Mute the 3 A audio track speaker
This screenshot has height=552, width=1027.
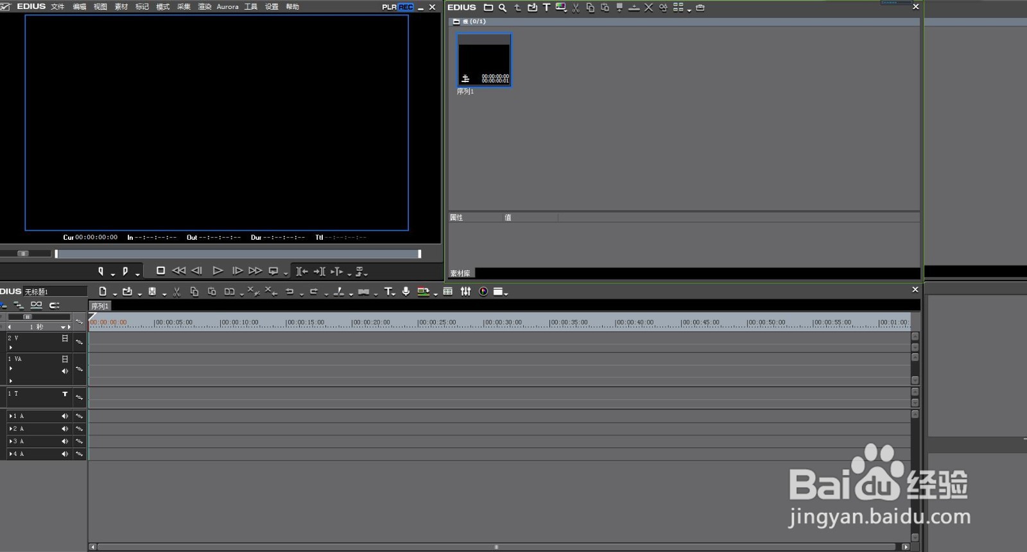click(x=65, y=442)
